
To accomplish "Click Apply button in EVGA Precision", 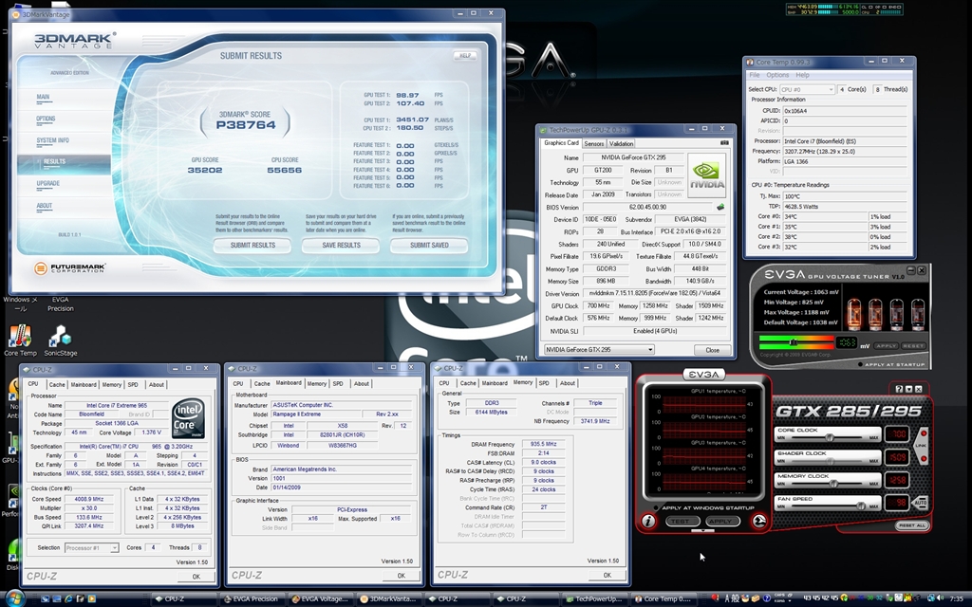I will click(x=721, y=522).
